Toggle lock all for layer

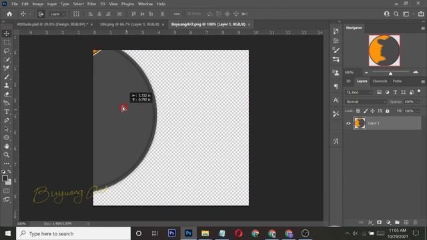(x=387, y=111)
